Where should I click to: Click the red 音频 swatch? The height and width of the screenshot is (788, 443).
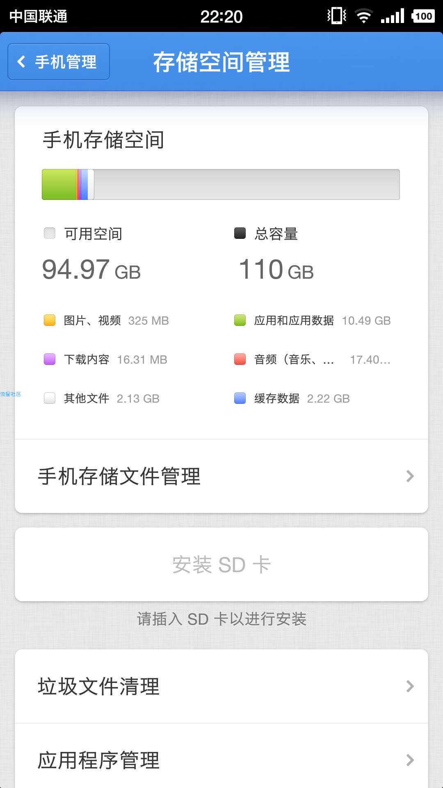point(240,359)
